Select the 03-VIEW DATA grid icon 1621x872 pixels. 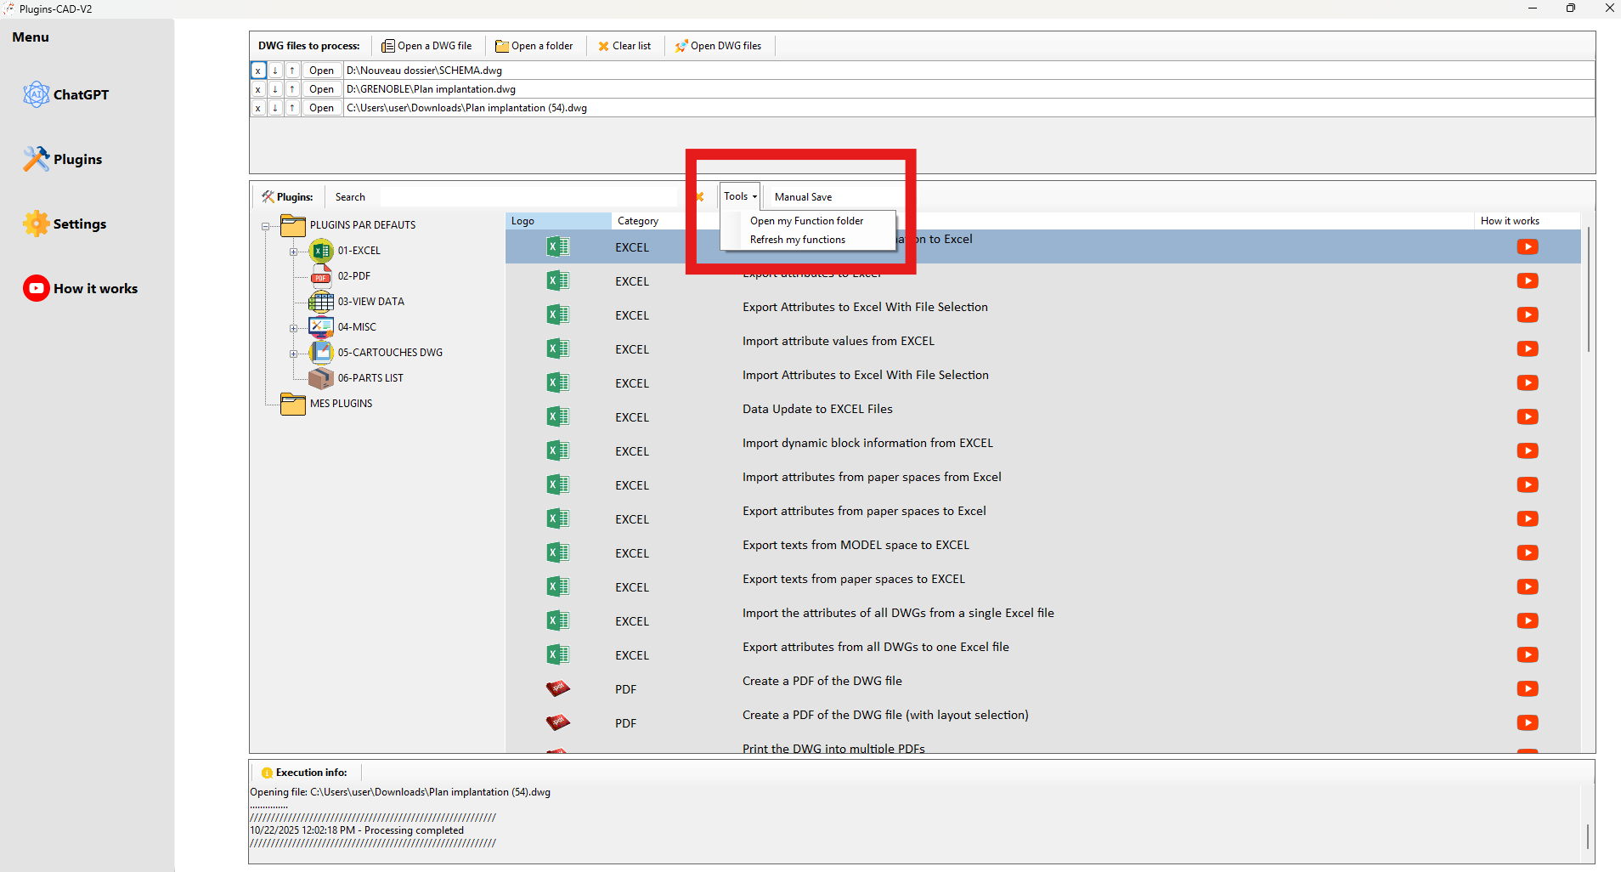pos(320,301)
